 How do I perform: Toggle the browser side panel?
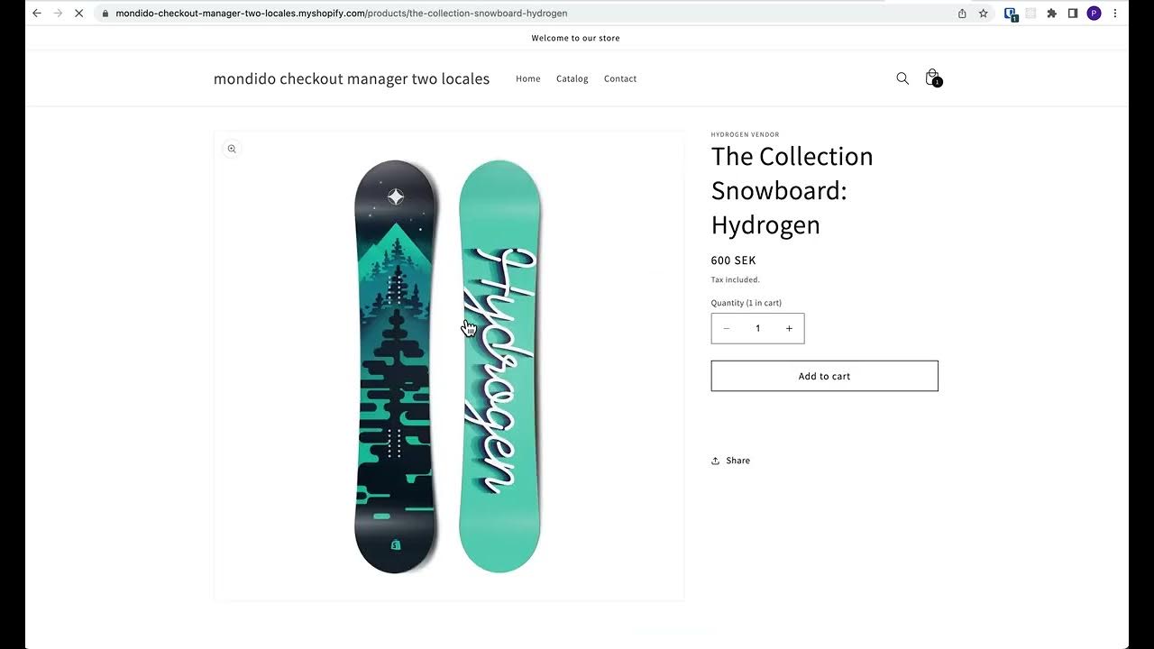pyautogui.click(x=1073, y=14)
